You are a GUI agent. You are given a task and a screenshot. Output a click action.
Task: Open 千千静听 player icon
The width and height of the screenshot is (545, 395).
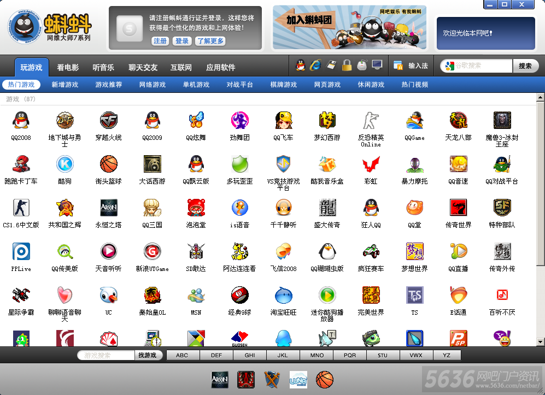pos(283,208)
